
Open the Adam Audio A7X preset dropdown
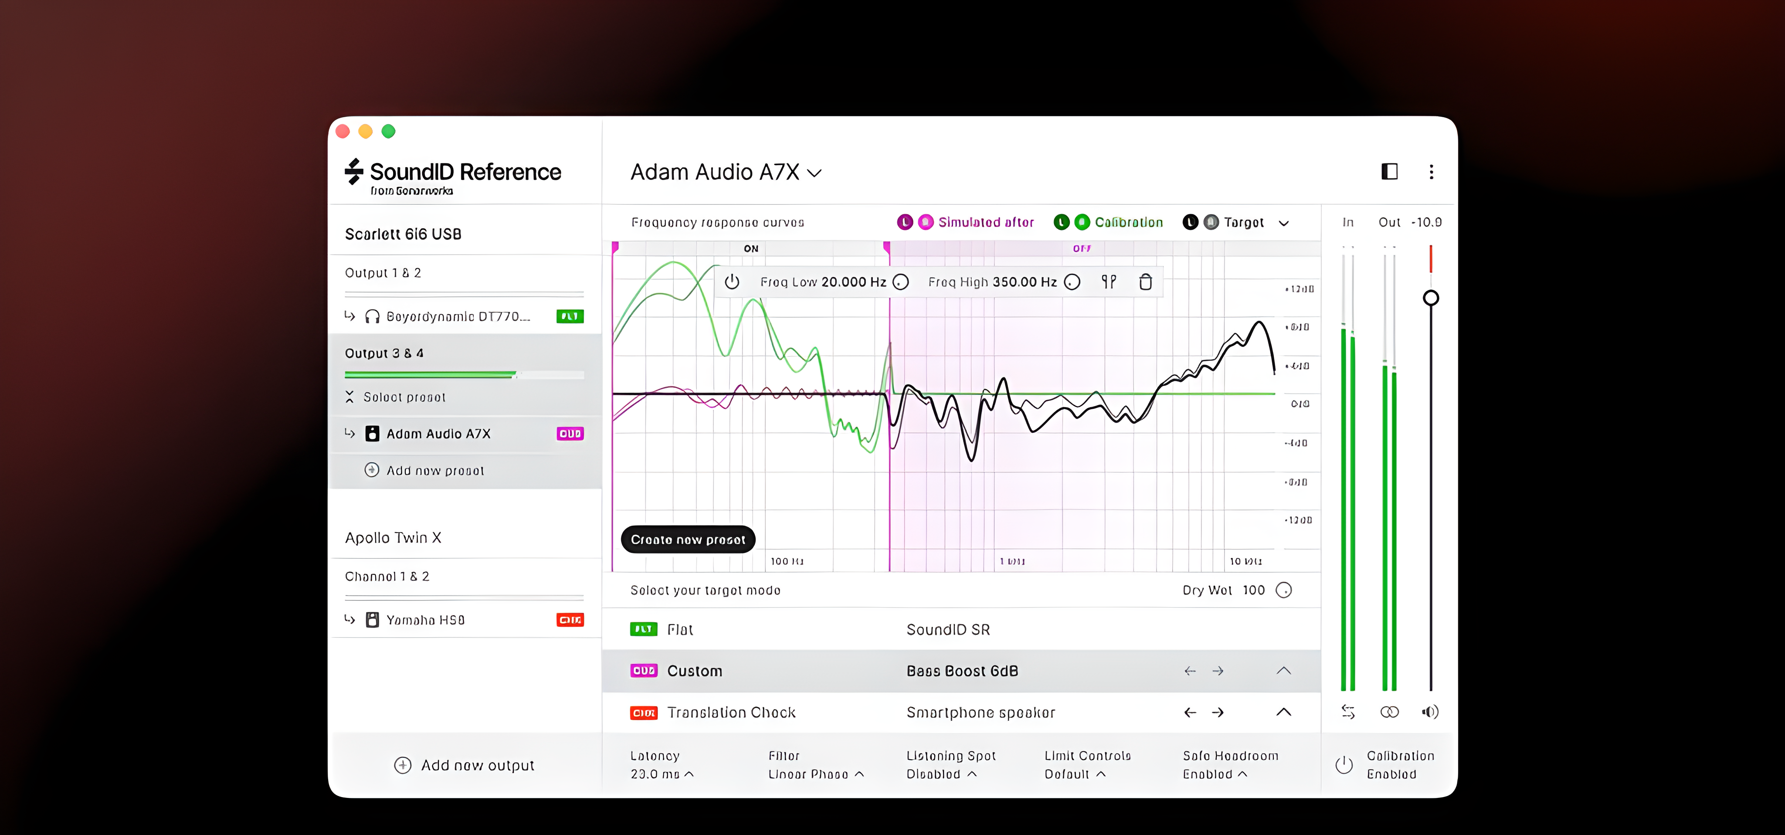tap(726, 172)
